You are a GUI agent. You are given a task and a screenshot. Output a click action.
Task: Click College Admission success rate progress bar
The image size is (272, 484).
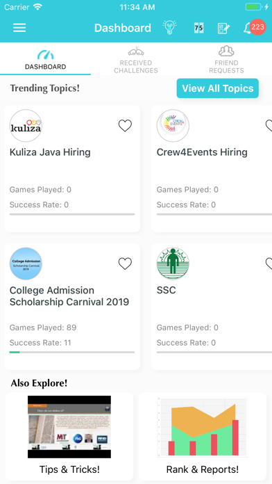(72, 352)
